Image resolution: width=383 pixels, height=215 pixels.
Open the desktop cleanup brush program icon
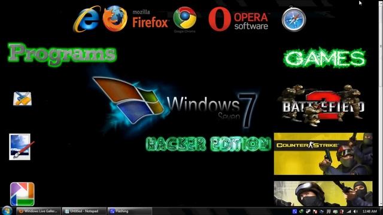(22, 99)
